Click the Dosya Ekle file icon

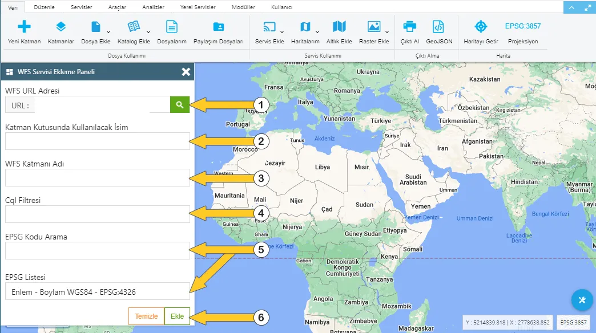[96, 27]
